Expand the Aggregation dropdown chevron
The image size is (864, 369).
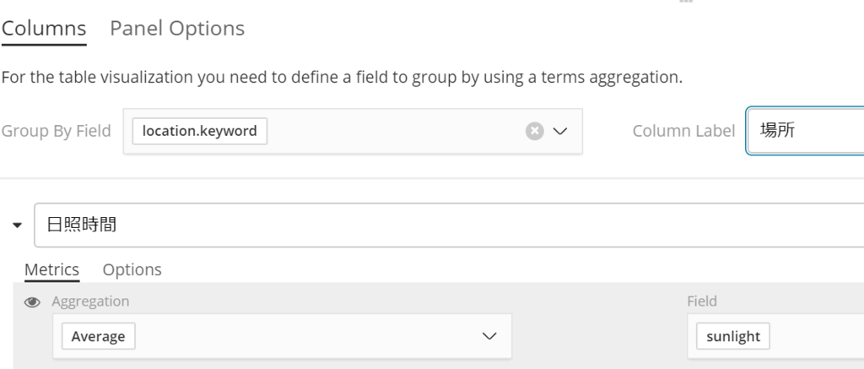coord(489,336)
